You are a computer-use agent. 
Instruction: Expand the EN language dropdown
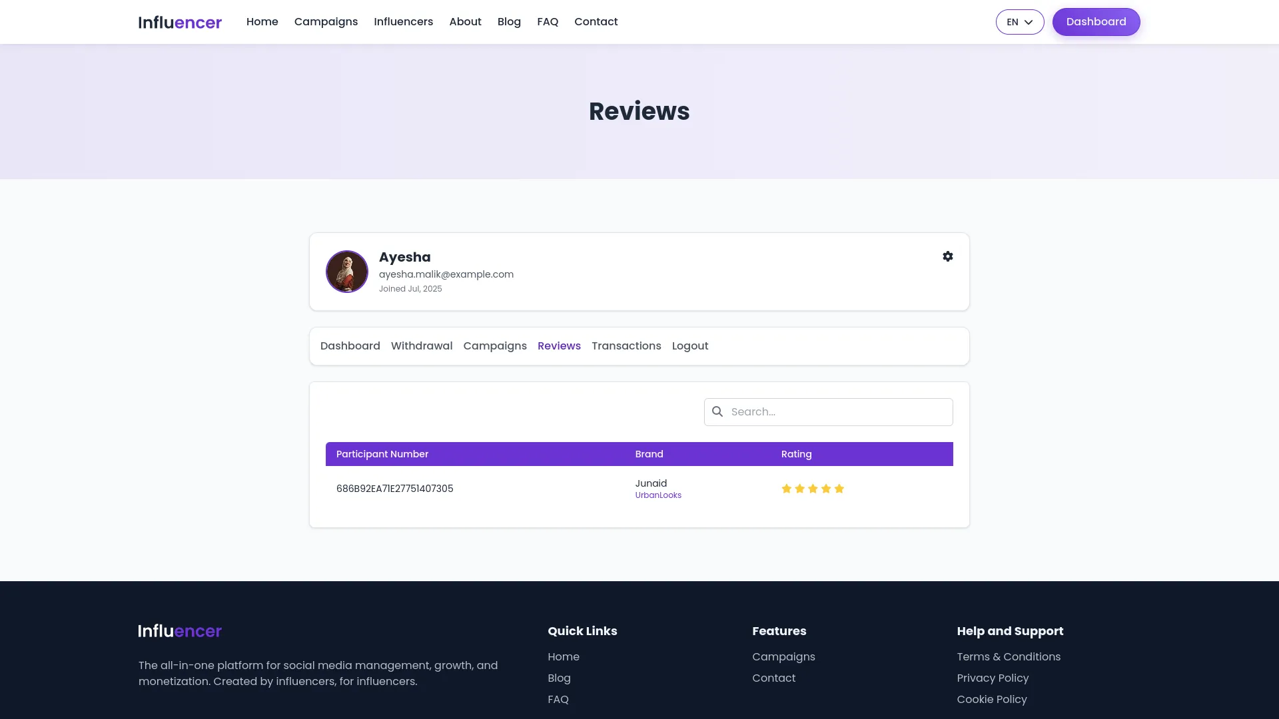1019,22
